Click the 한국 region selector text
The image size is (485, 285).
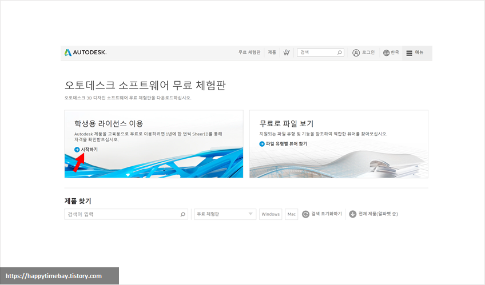point(395,53)
